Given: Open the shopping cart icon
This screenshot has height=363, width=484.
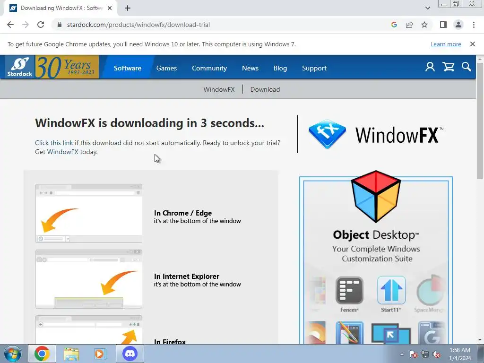Looking at the screenshot, I should pyautogui.click(x=448, y=67).
